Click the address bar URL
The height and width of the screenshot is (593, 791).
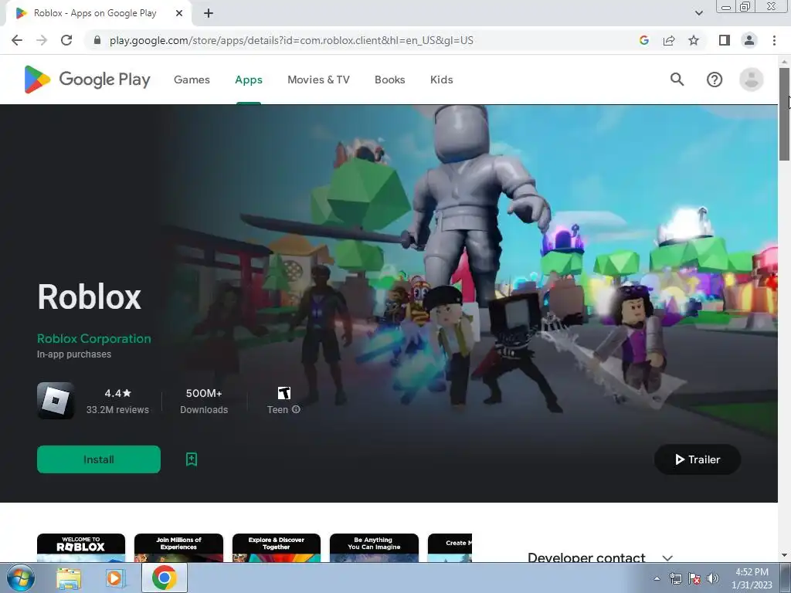(291, 40)
